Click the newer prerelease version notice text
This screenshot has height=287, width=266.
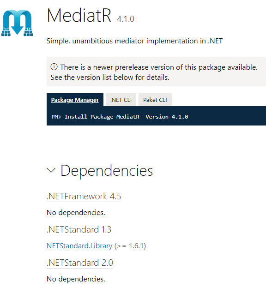(x=159, y=67)
